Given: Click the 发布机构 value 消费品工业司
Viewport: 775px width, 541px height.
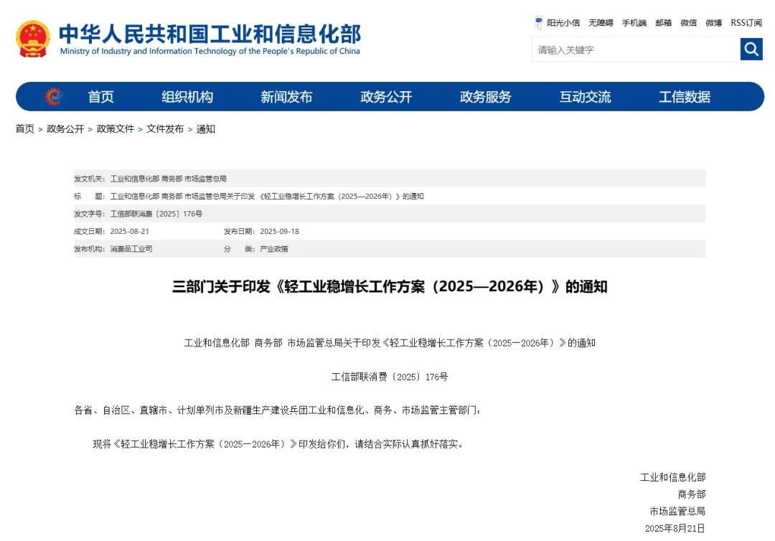Looking at the screenshot, I should 131,249.
